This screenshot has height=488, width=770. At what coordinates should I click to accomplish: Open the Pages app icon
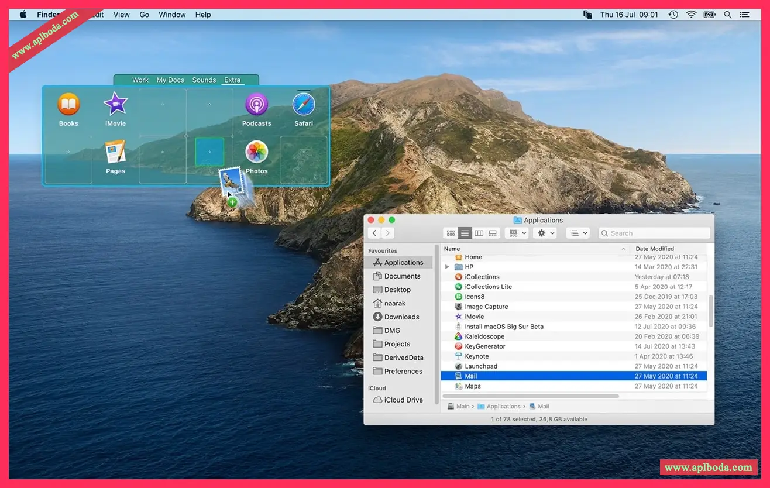pyautogui.click(x=115, y=152)
